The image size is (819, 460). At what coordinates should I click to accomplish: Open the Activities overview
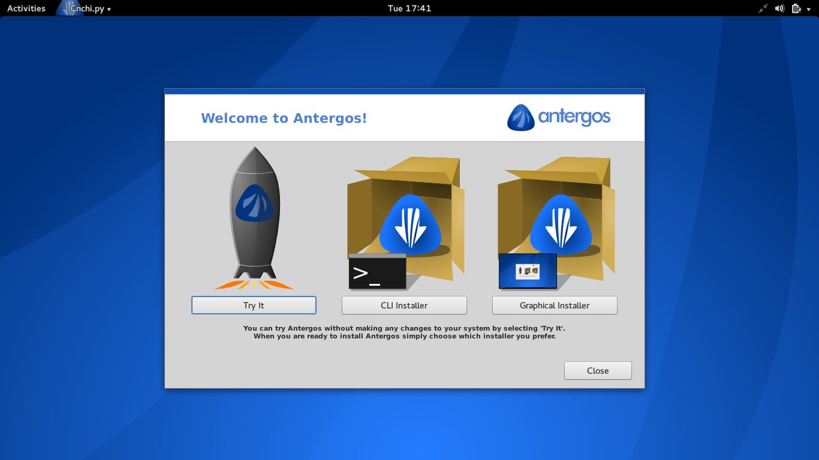coord(26,8)
